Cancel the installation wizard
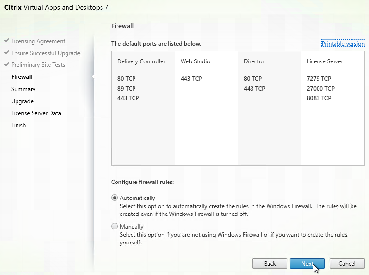 coord(347,263)
